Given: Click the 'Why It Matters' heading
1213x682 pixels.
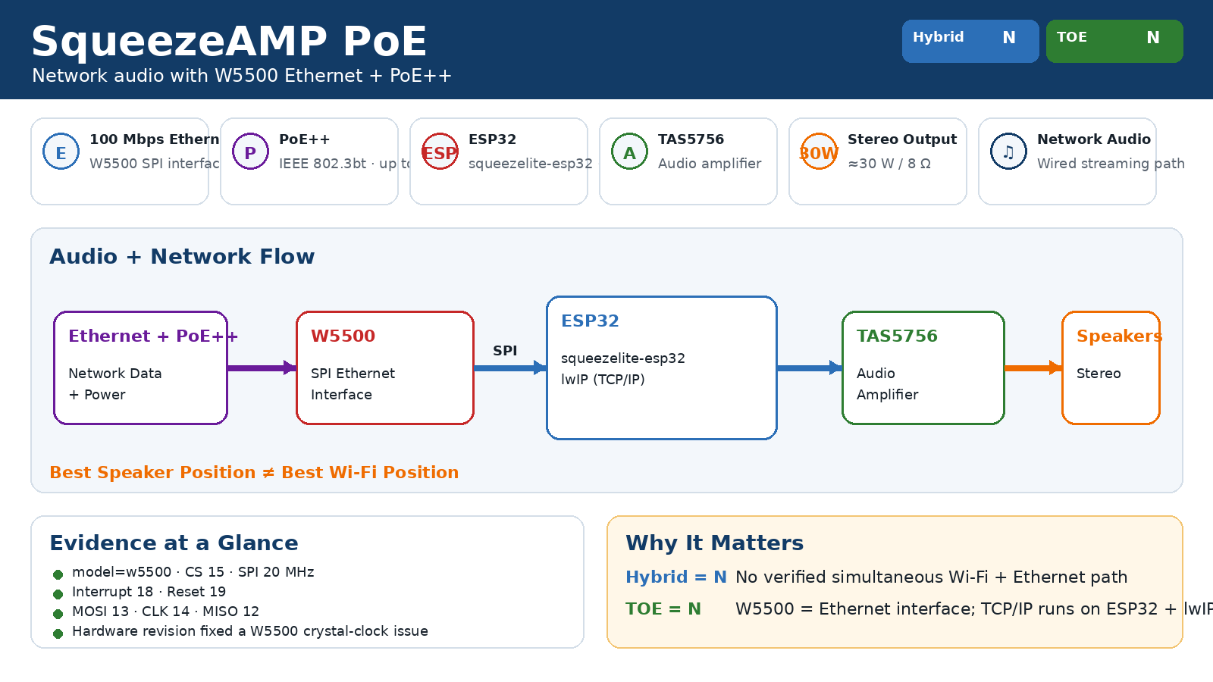Looking at the screenshot, I should click(x=714, y=543).
